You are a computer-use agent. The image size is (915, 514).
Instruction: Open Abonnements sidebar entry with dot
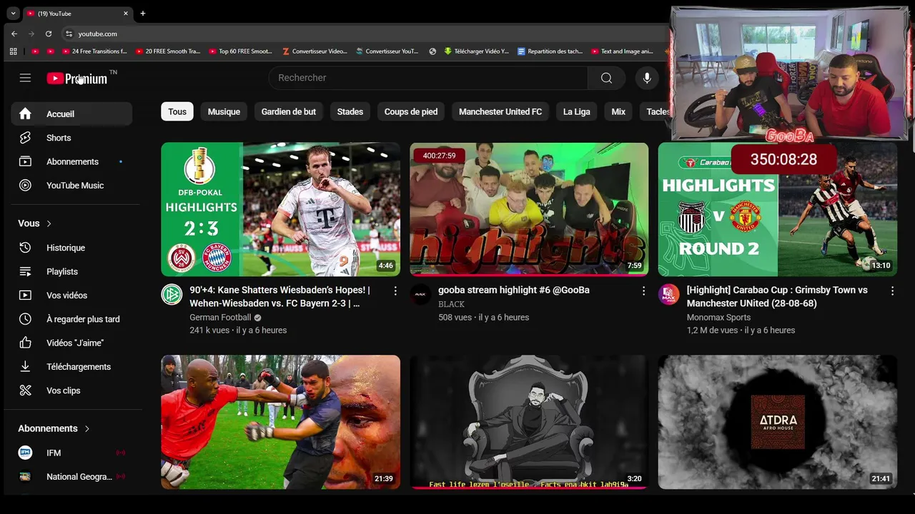[71, 161]
